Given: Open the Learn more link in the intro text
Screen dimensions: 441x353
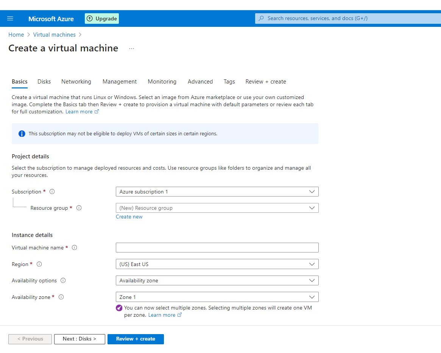Looking at the screenshot, I should point(79,111).
